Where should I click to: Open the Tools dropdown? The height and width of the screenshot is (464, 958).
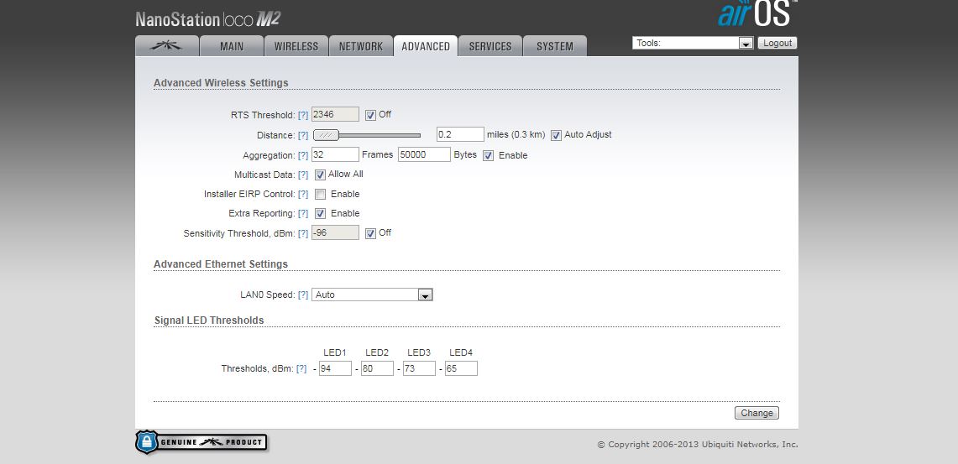tap(693, 43)
